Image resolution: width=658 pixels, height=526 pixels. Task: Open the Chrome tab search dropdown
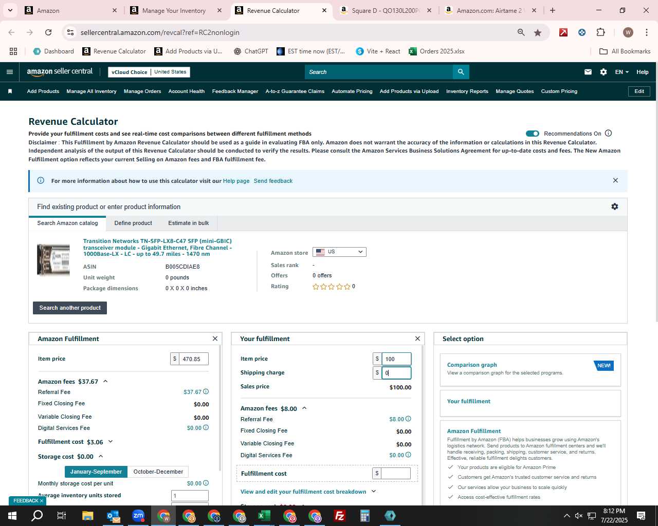click(10, 10)
